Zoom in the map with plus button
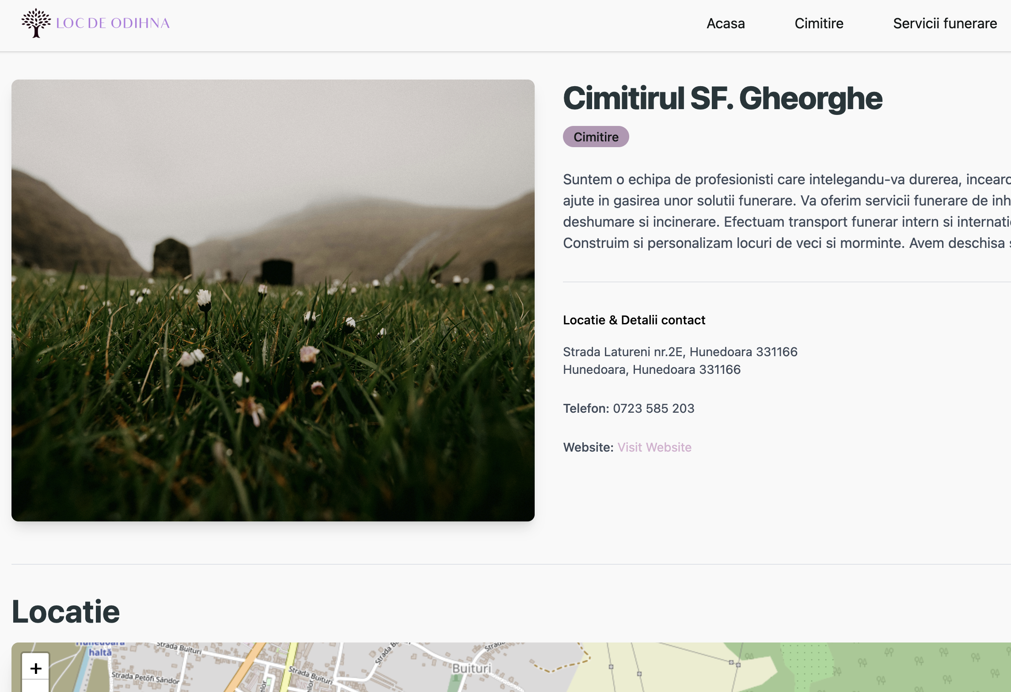The height and width of the screenshot is (692, 1011). [x=36, y=668]
